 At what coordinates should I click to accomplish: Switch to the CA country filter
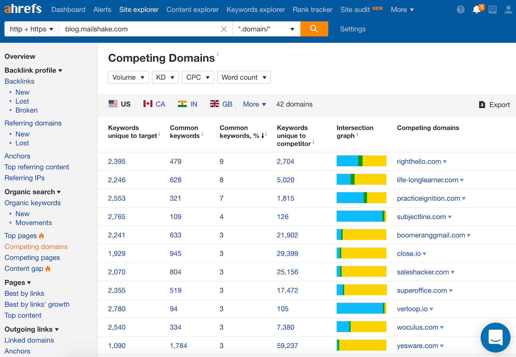(154, 104)
